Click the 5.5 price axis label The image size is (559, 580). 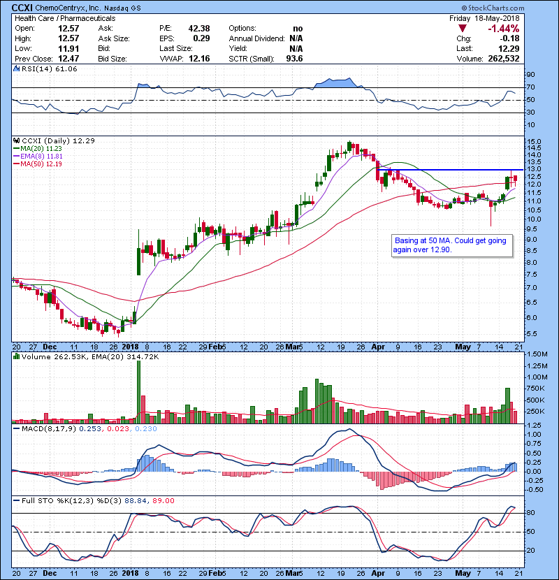pyautogui.click(x=531, y=333)
